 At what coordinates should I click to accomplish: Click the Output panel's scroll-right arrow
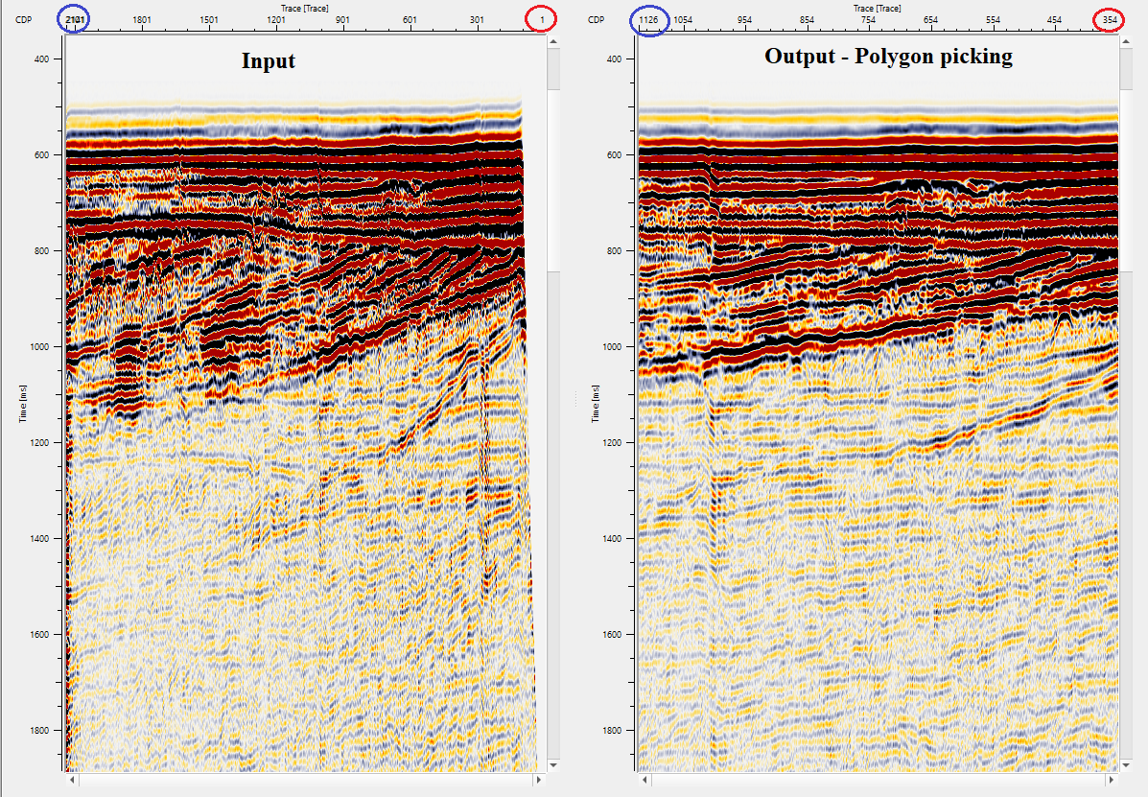[1112, 782]
